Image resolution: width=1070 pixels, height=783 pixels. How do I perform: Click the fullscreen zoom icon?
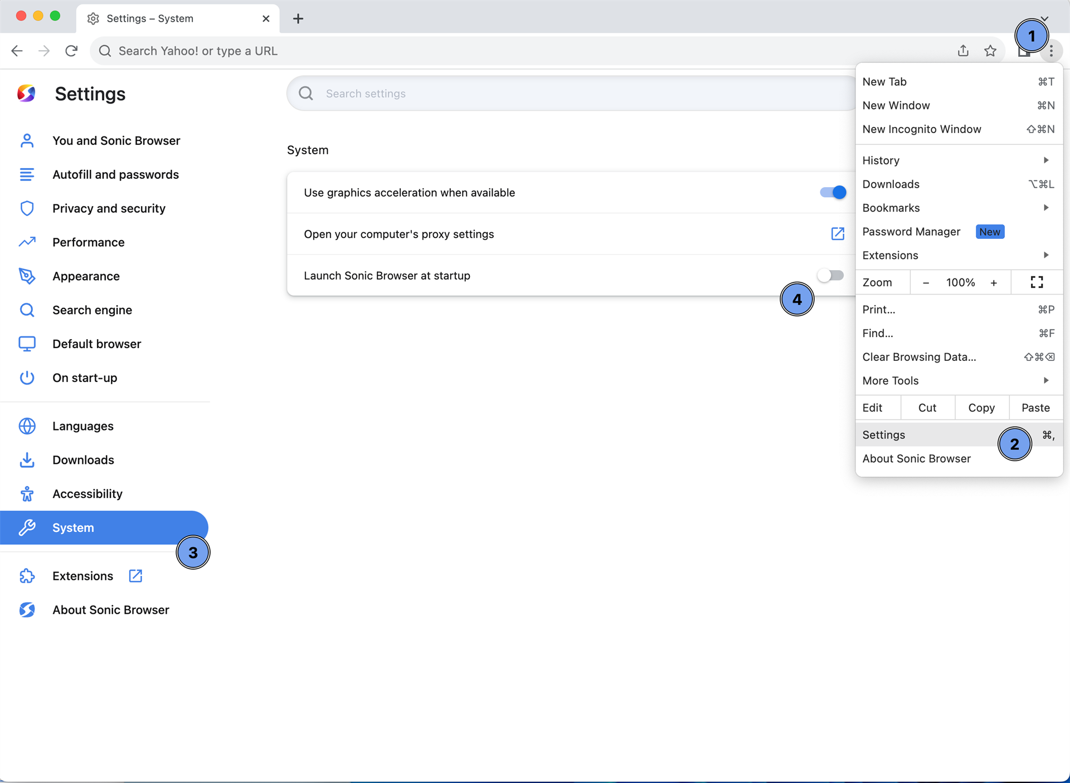[x=1037, y=282]
